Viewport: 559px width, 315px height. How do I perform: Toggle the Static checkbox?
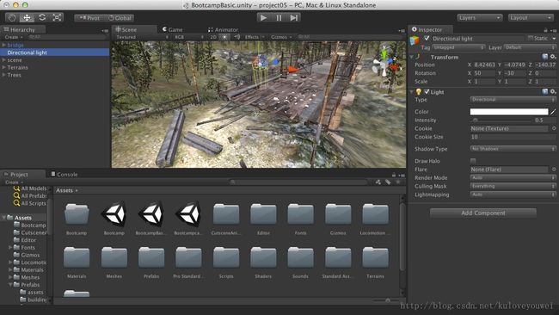click(x=531, y=38)
